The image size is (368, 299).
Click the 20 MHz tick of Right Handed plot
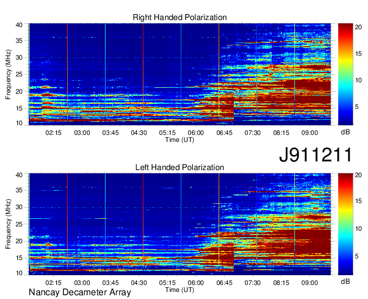tap(19, 92)
